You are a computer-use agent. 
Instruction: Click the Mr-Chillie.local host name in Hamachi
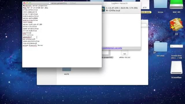(113, 10)
